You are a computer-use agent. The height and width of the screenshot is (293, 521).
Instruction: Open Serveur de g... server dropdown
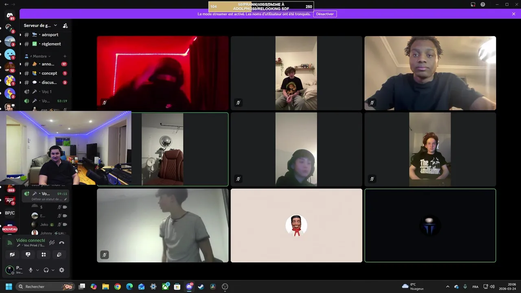click(x=40, y=26)
